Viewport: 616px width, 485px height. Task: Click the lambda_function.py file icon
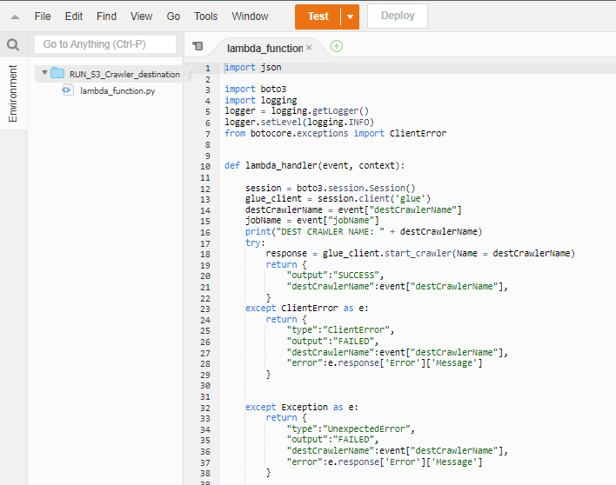pos(68,90)
